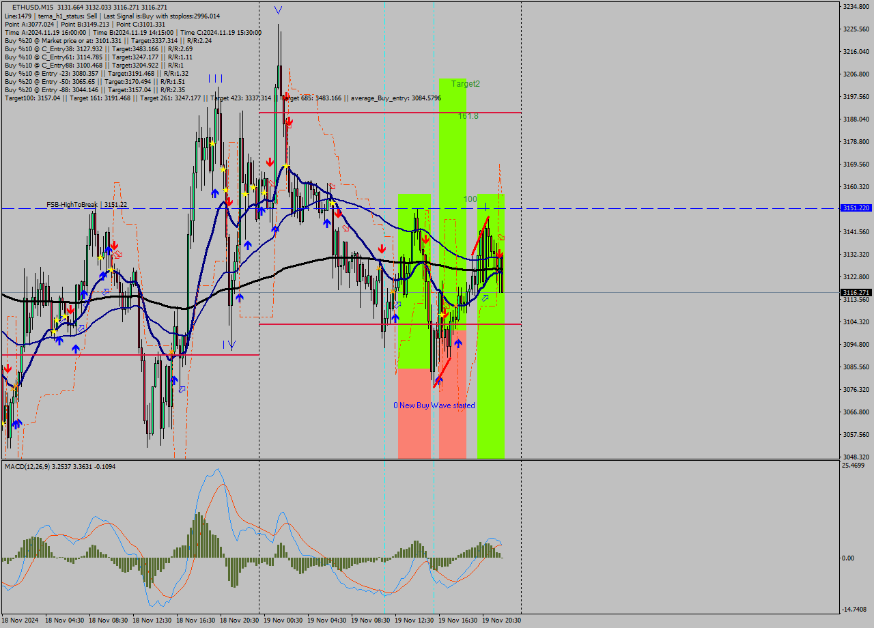Click the 'Buy %10 @ C_Entry61' line

(x=98, y=57)
